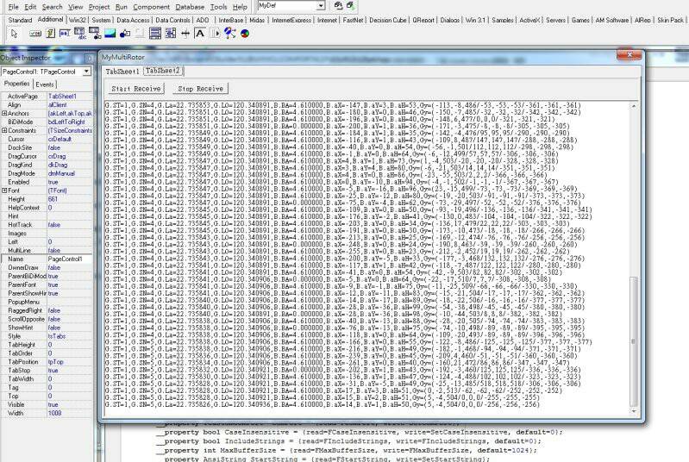Open the Project menu
Screen dimensions: 689x462
click(x=99, y=7)
